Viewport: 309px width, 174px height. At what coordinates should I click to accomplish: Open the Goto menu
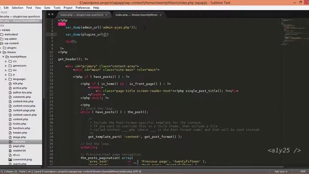(x=47, y=8)
